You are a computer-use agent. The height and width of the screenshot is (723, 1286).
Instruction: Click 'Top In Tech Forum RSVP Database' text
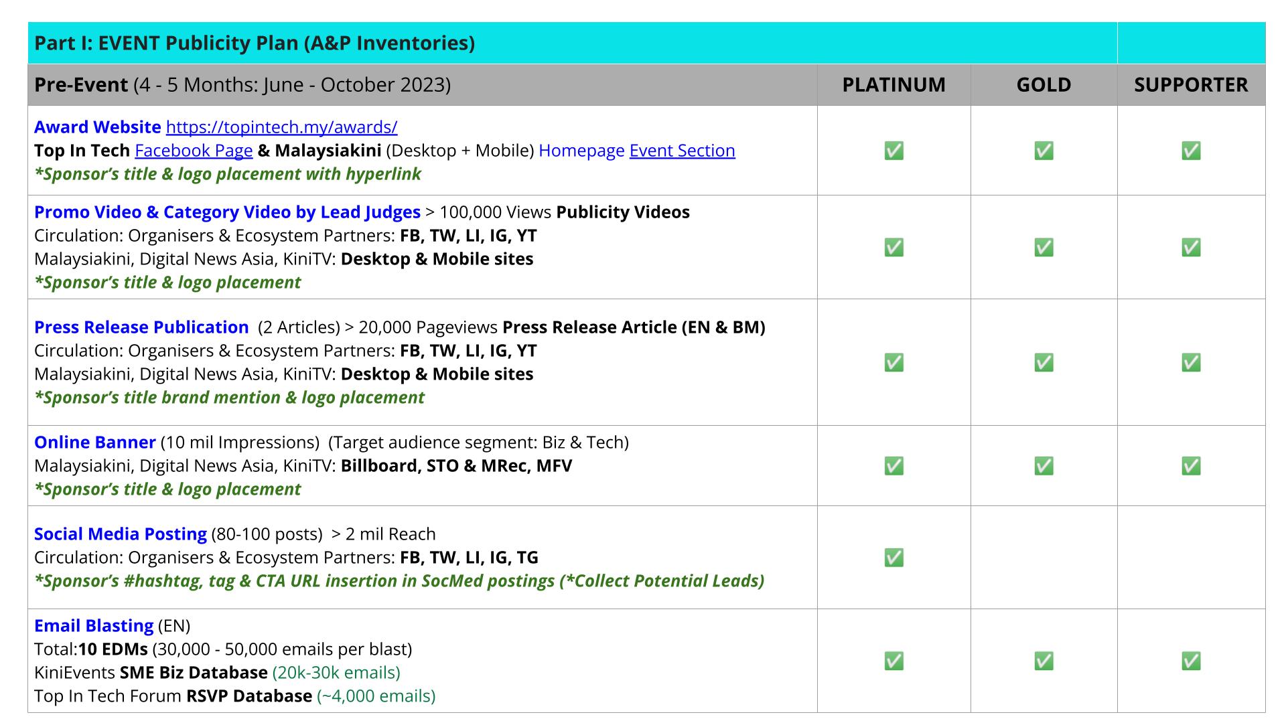click(x=173, y=696)
